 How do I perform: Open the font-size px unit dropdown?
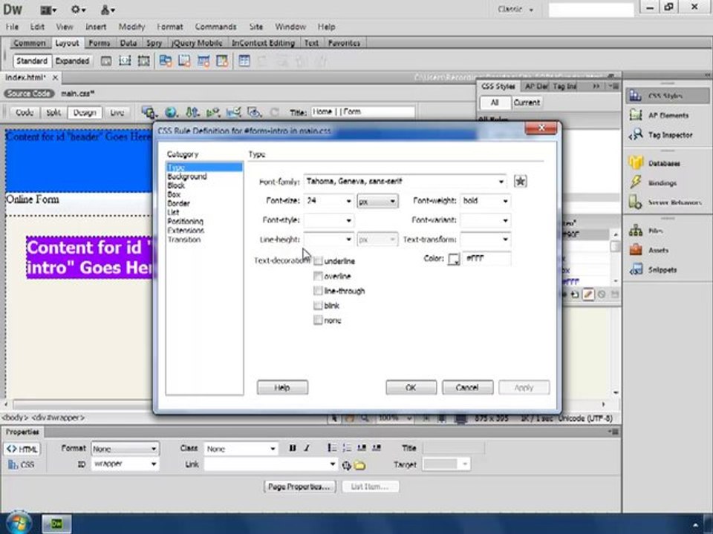click(377, 201)
